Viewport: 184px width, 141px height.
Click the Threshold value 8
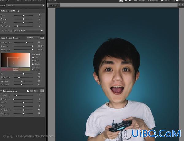(x=39, y=26)
